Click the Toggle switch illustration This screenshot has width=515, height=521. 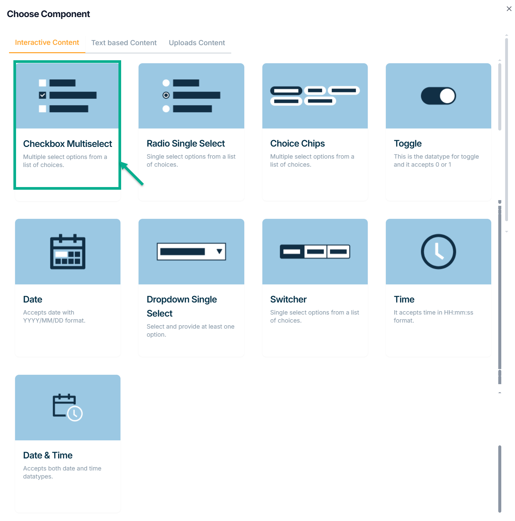(438, 96)
